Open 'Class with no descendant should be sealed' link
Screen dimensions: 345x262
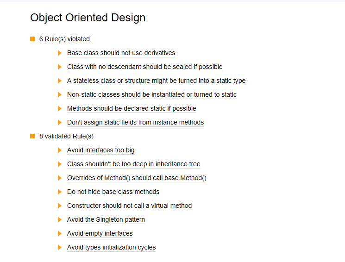click(145, 67)
